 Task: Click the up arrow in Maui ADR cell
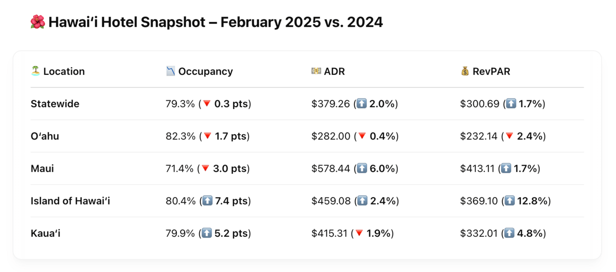362,169
